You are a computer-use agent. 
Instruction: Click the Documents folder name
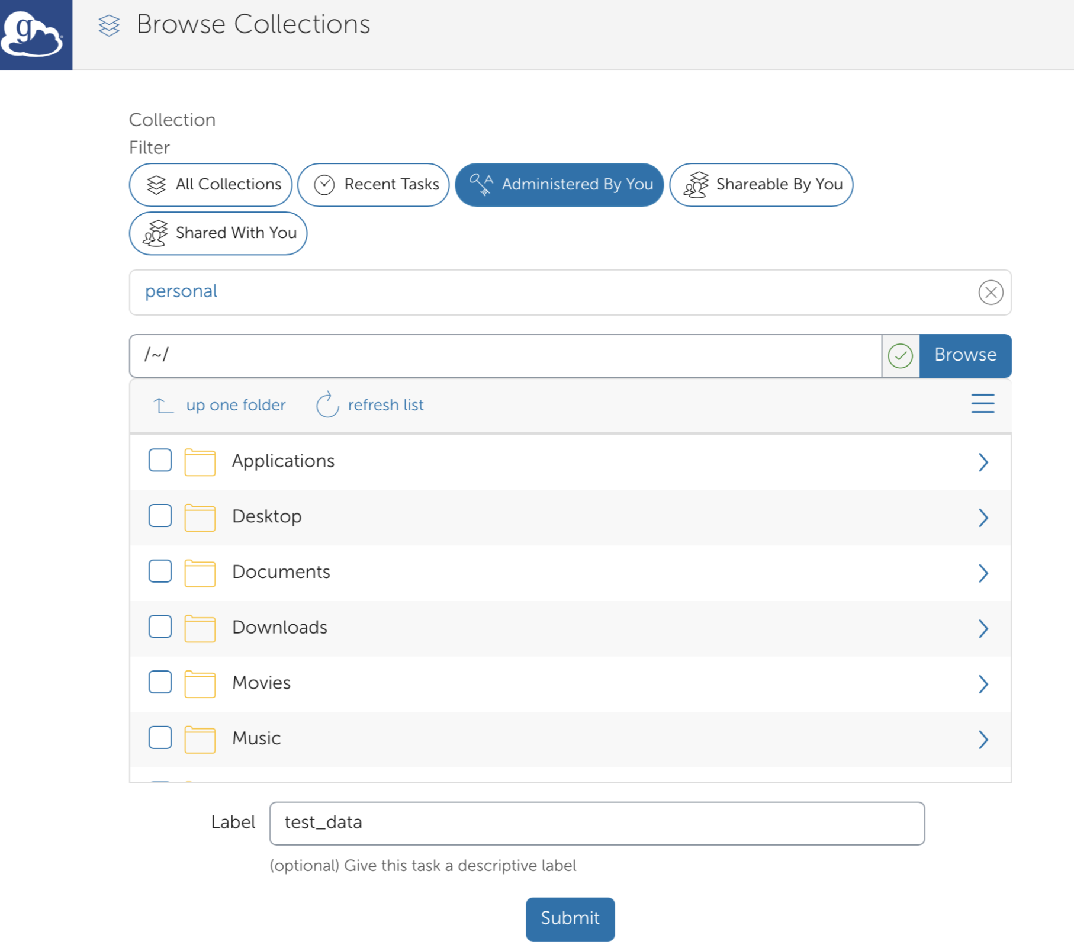[x=281, y=572]
